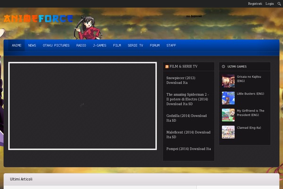The width and height of the screenshot is (283, 189).
Task: Click the main featured slider panel
Action: point(83,106)
